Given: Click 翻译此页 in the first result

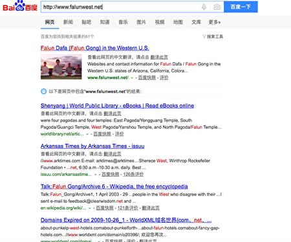Looking at the screenshot, I should click(x=159, y=57).
